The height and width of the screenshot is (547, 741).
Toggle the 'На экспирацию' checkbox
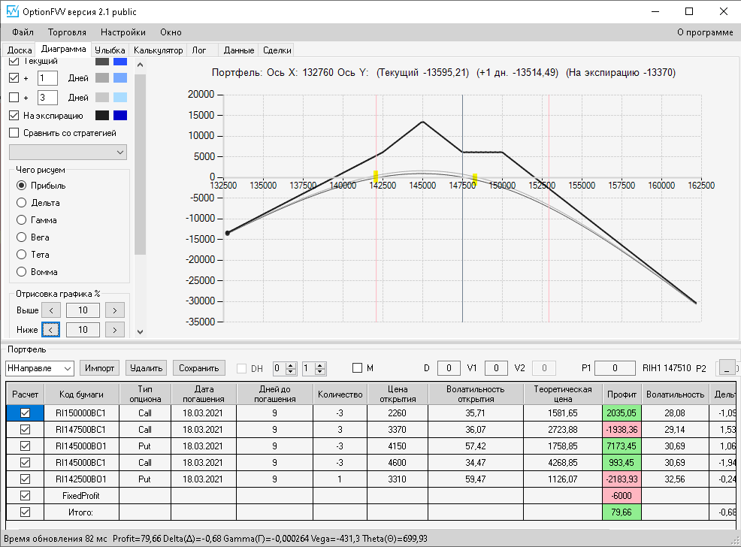pos(14,115)
